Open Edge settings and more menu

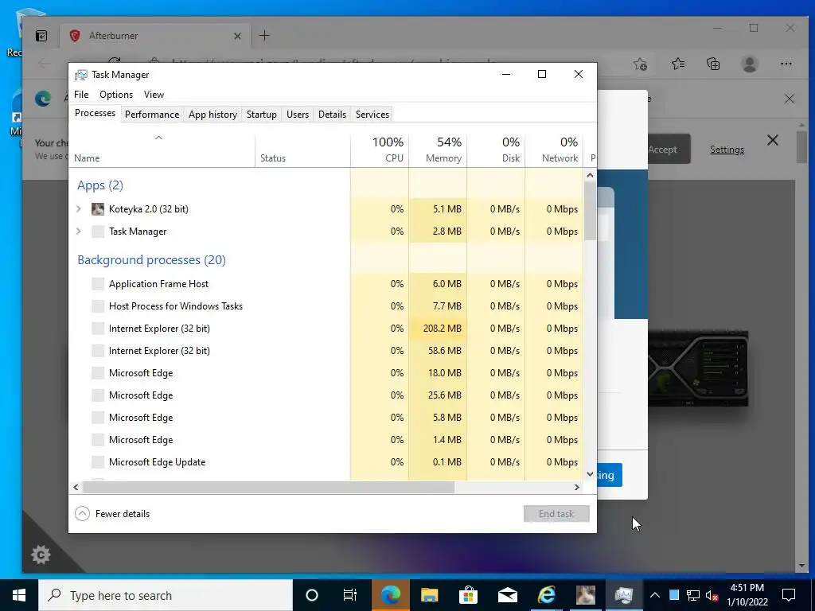click(786, 64)
